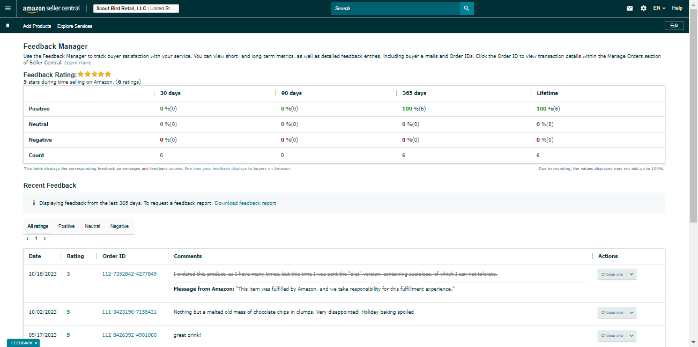
Task: Open order ID 111-3423190-7155431
Action: [x=129, y=312]
